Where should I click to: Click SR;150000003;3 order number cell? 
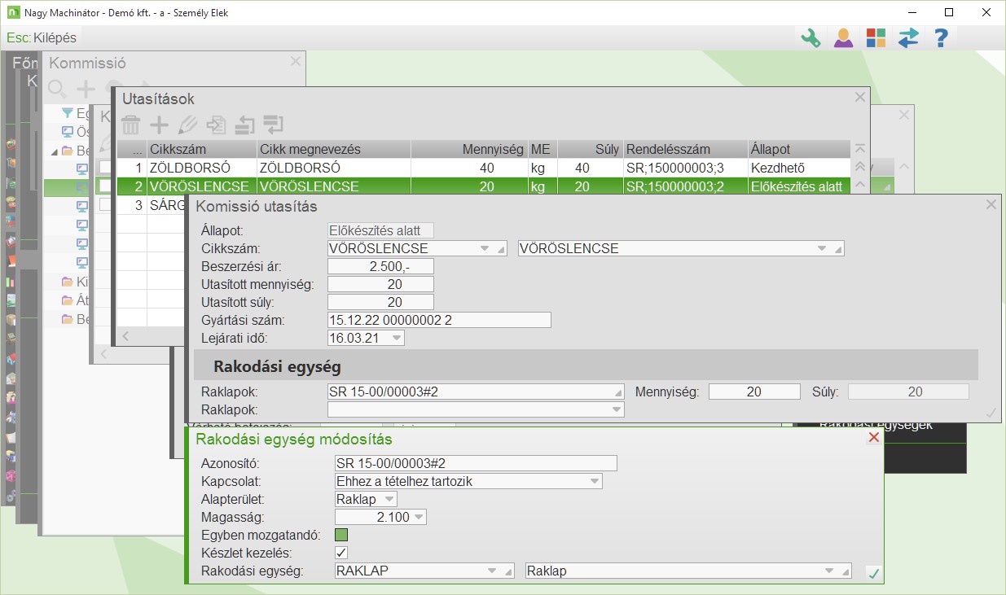[685, 168]
